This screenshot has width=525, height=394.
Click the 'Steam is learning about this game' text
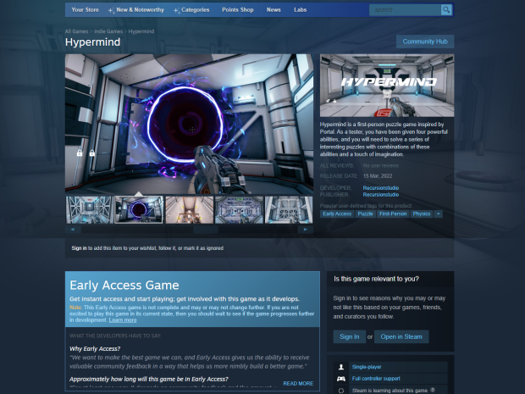(x=390, y=391)
